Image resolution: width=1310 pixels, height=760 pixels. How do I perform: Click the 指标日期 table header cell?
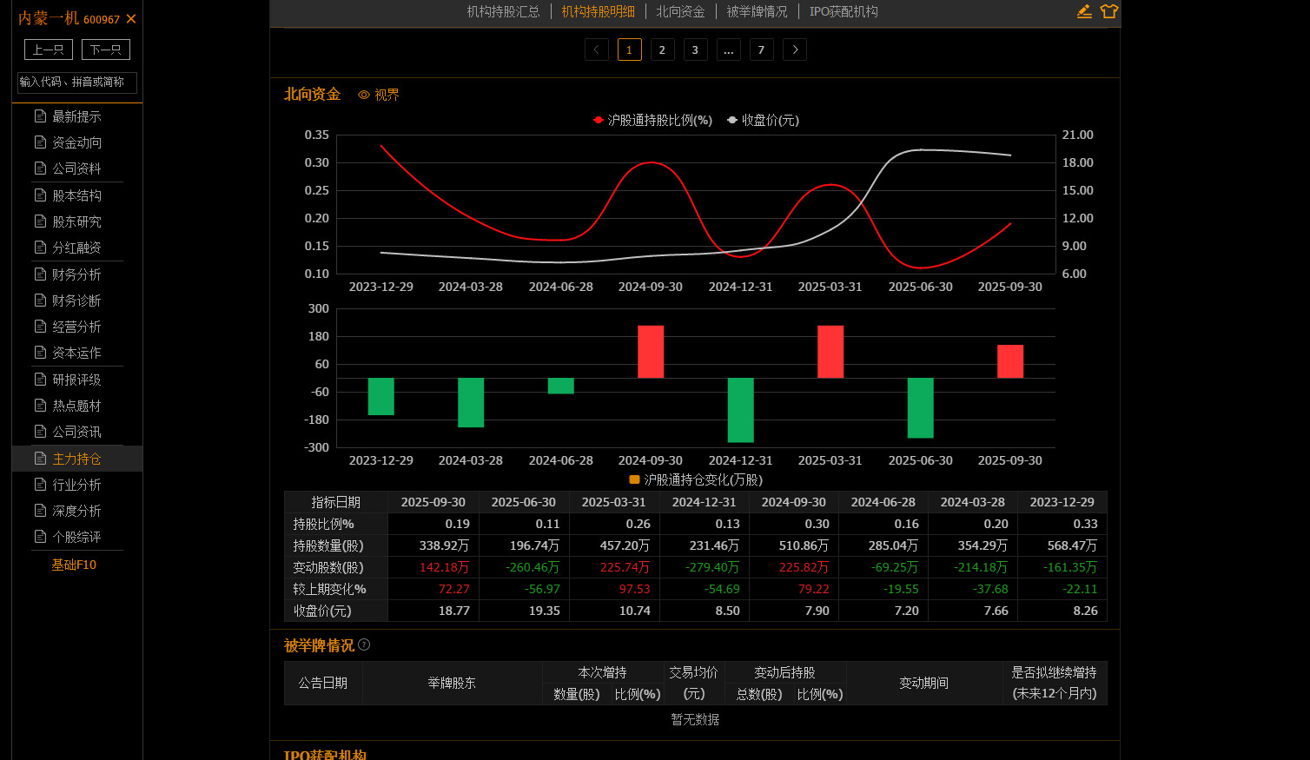(335, 502)
